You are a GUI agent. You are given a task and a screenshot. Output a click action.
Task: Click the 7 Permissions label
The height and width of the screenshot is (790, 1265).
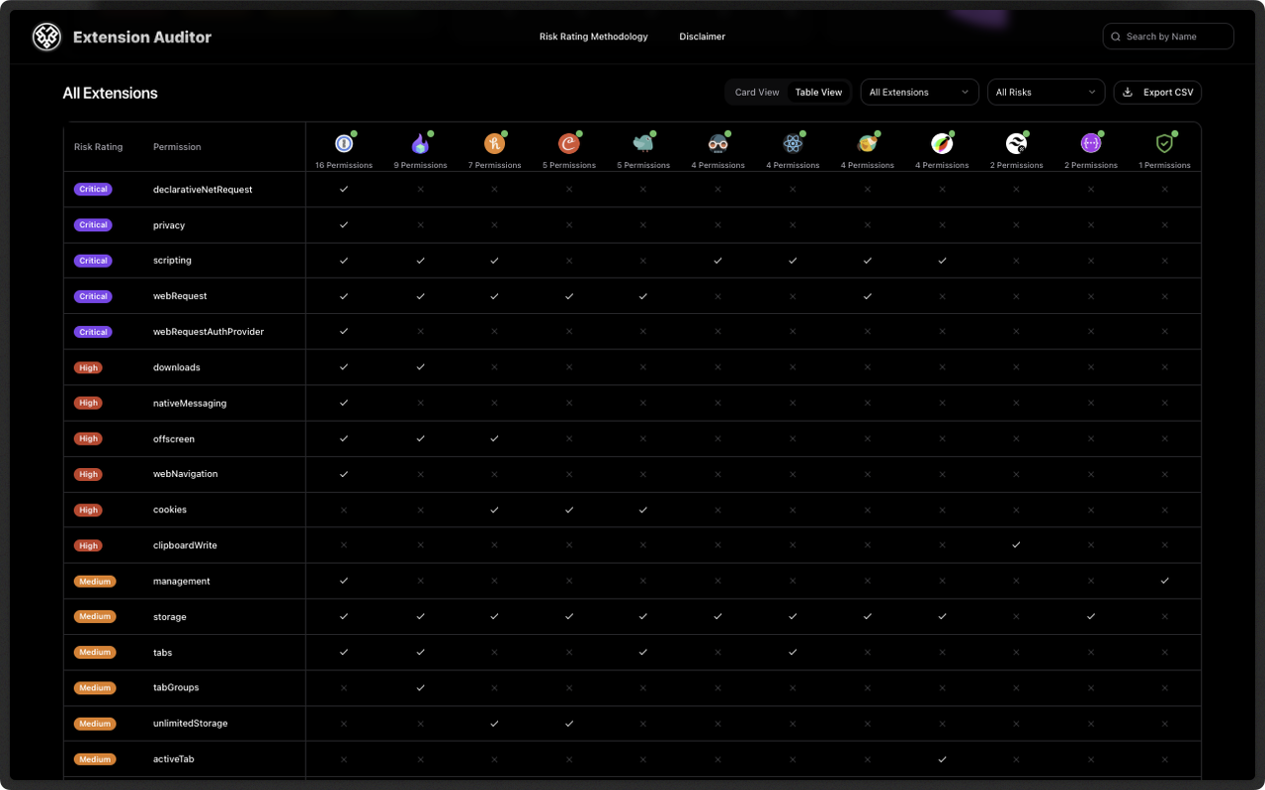tap(494, 165)
